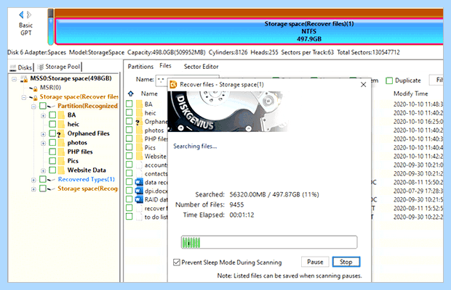451x290 pixels.
Task: Click the DiskGenius icon in dialog title
Action: click(173, 85)
